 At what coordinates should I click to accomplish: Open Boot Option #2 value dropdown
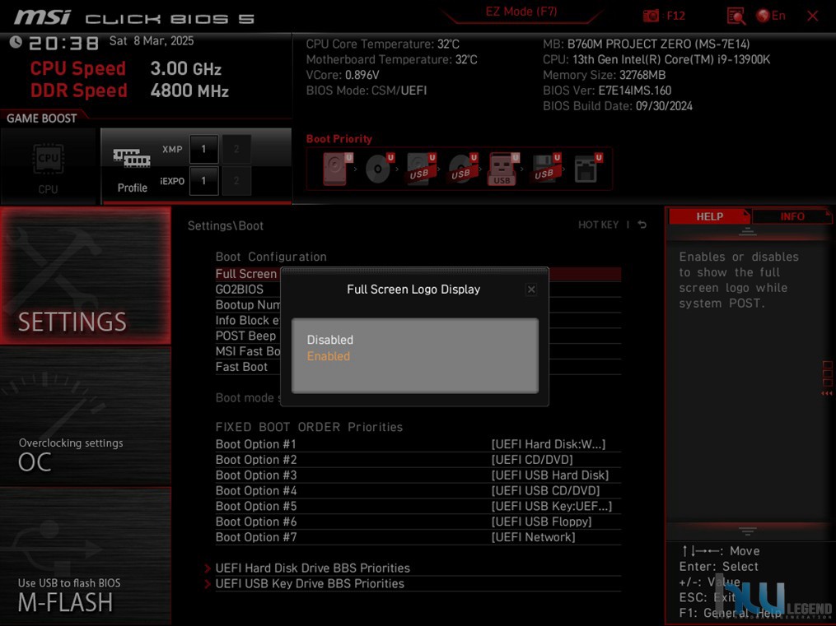tap(531, 460)
